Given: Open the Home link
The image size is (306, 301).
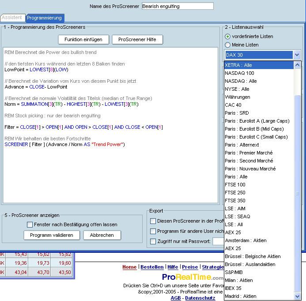Looking at the screenshot, I should point(129,267).
